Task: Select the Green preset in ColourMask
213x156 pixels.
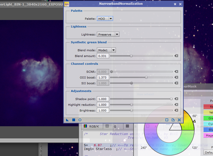Action: [x=208, y=118]
